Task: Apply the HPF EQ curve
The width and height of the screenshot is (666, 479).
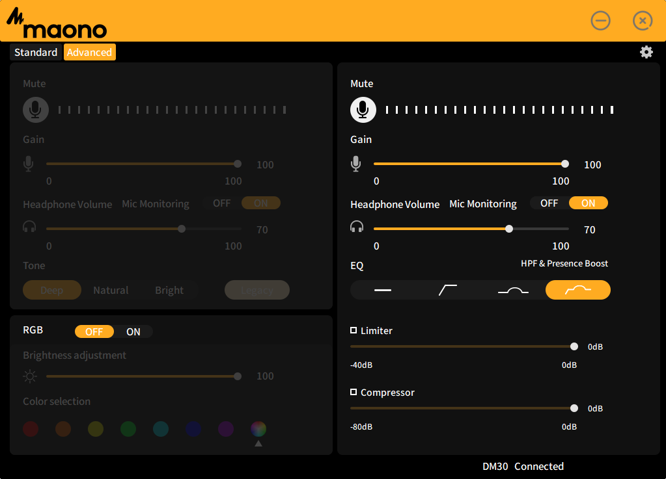Action: coord(448,290)
